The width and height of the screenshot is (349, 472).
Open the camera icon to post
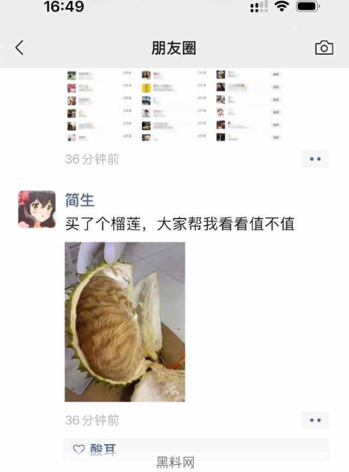tap(324, 48)
